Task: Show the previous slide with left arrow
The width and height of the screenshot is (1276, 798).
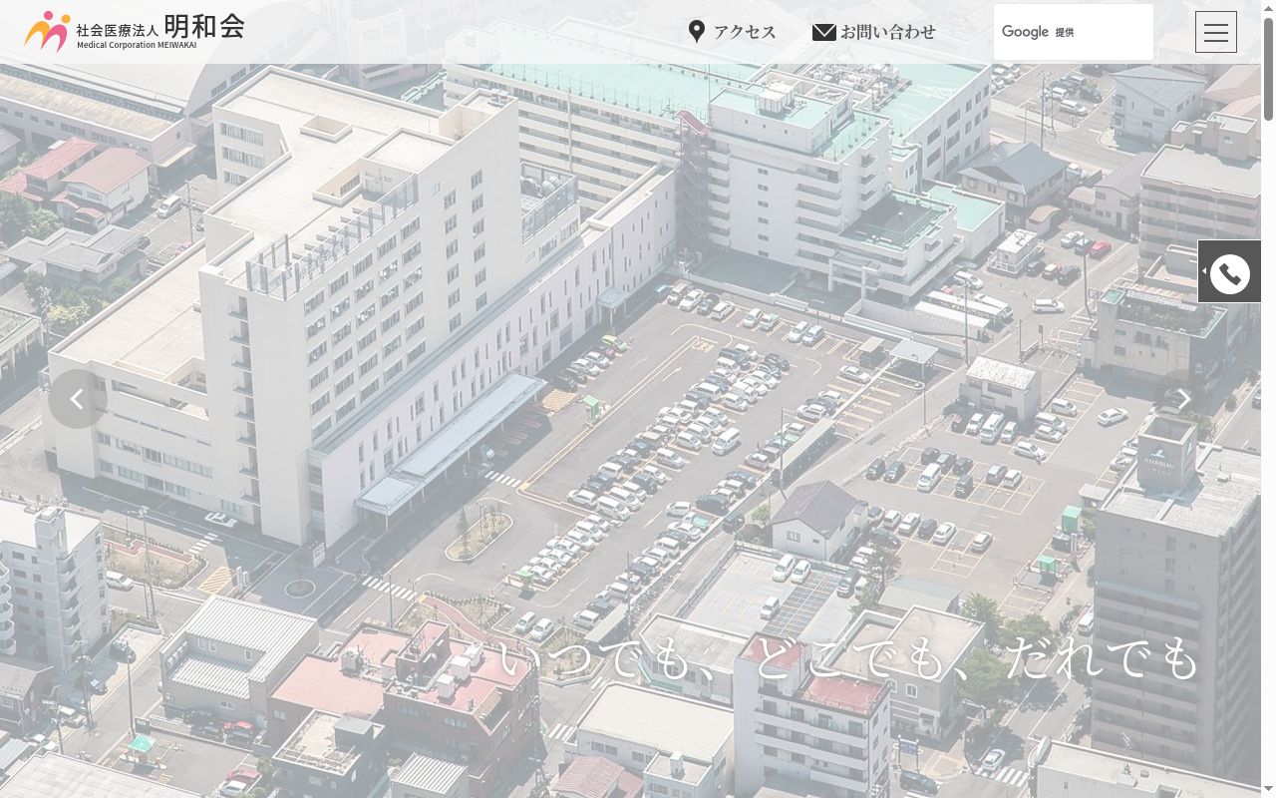Action: [x=78, y=399]
